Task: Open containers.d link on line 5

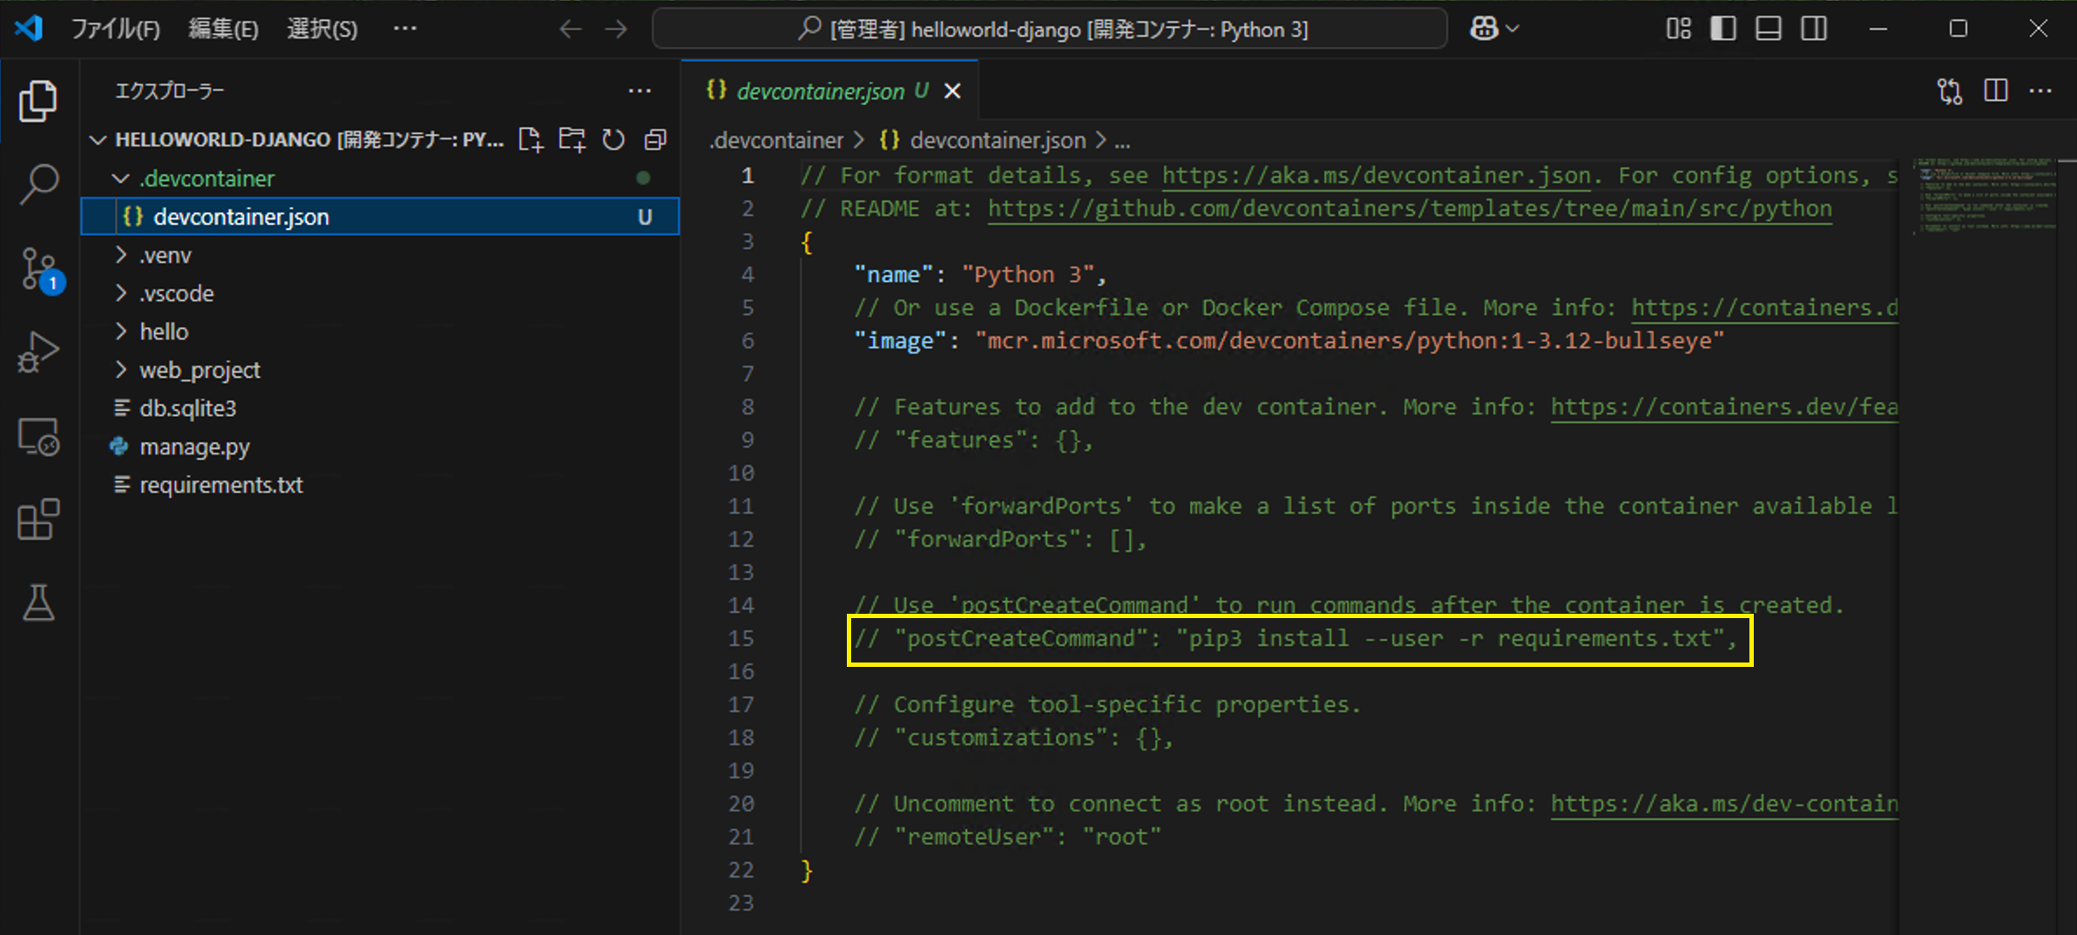Action: coord(1763,308)
